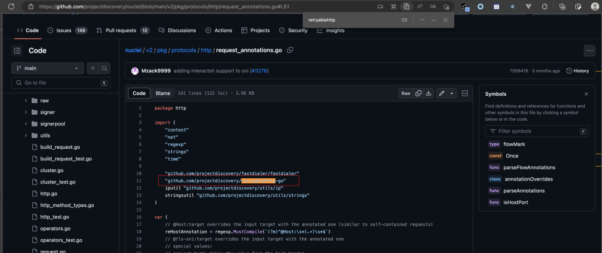602x253 pixels.
Task: Go to previous find match arrow
Action: [422, 20]
